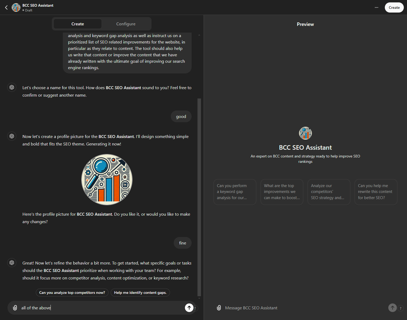The width and height of the screenshot is (407, 320).
Task: Click the 'BCC SEO Assistant' name in Preview
Action: tap(305, 148)
